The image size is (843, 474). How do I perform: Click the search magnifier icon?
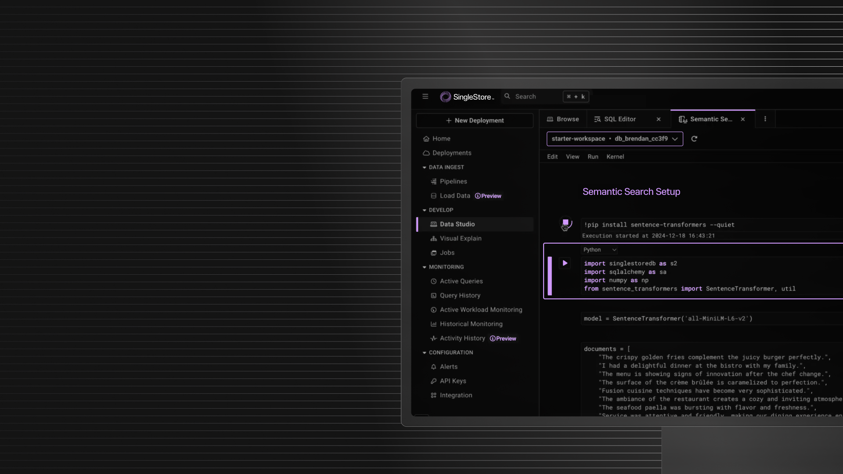point(507,96)
